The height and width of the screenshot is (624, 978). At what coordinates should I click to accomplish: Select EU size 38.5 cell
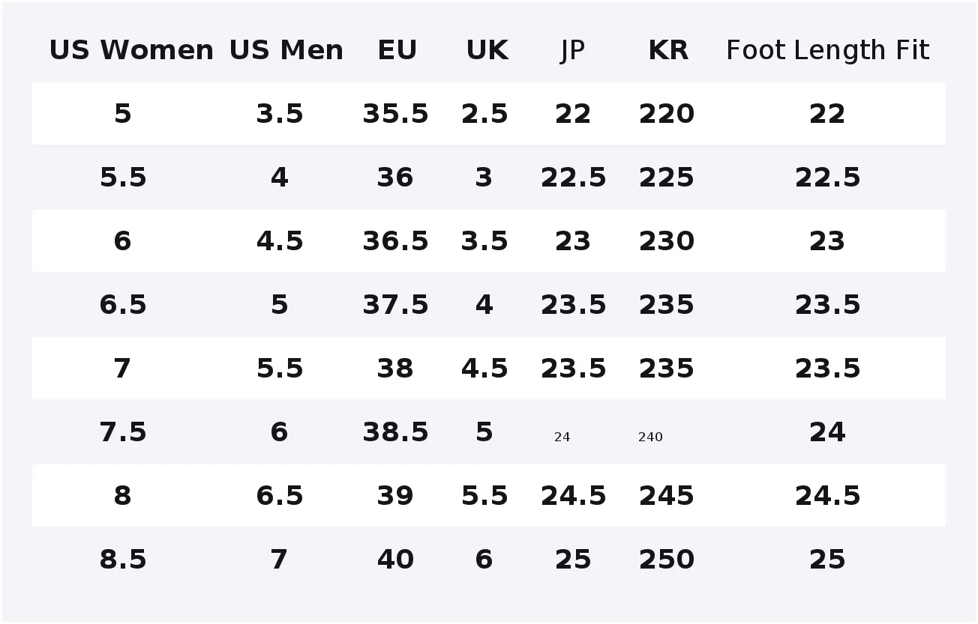click(x=395, y=432)
